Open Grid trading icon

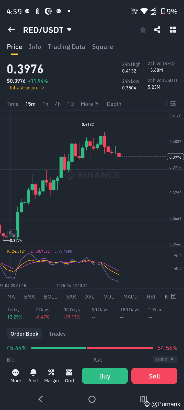point(69,376)
